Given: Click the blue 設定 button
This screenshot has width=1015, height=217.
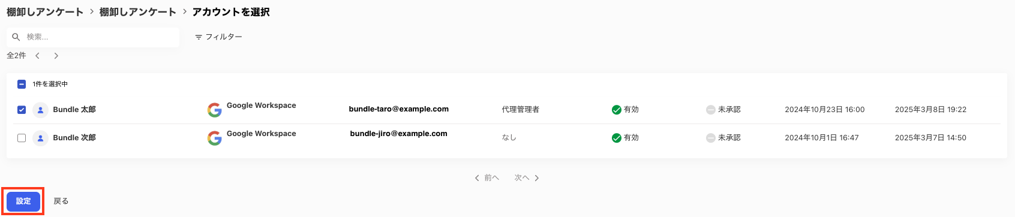Looking at the screenshot, I should [x=23, y=201].
